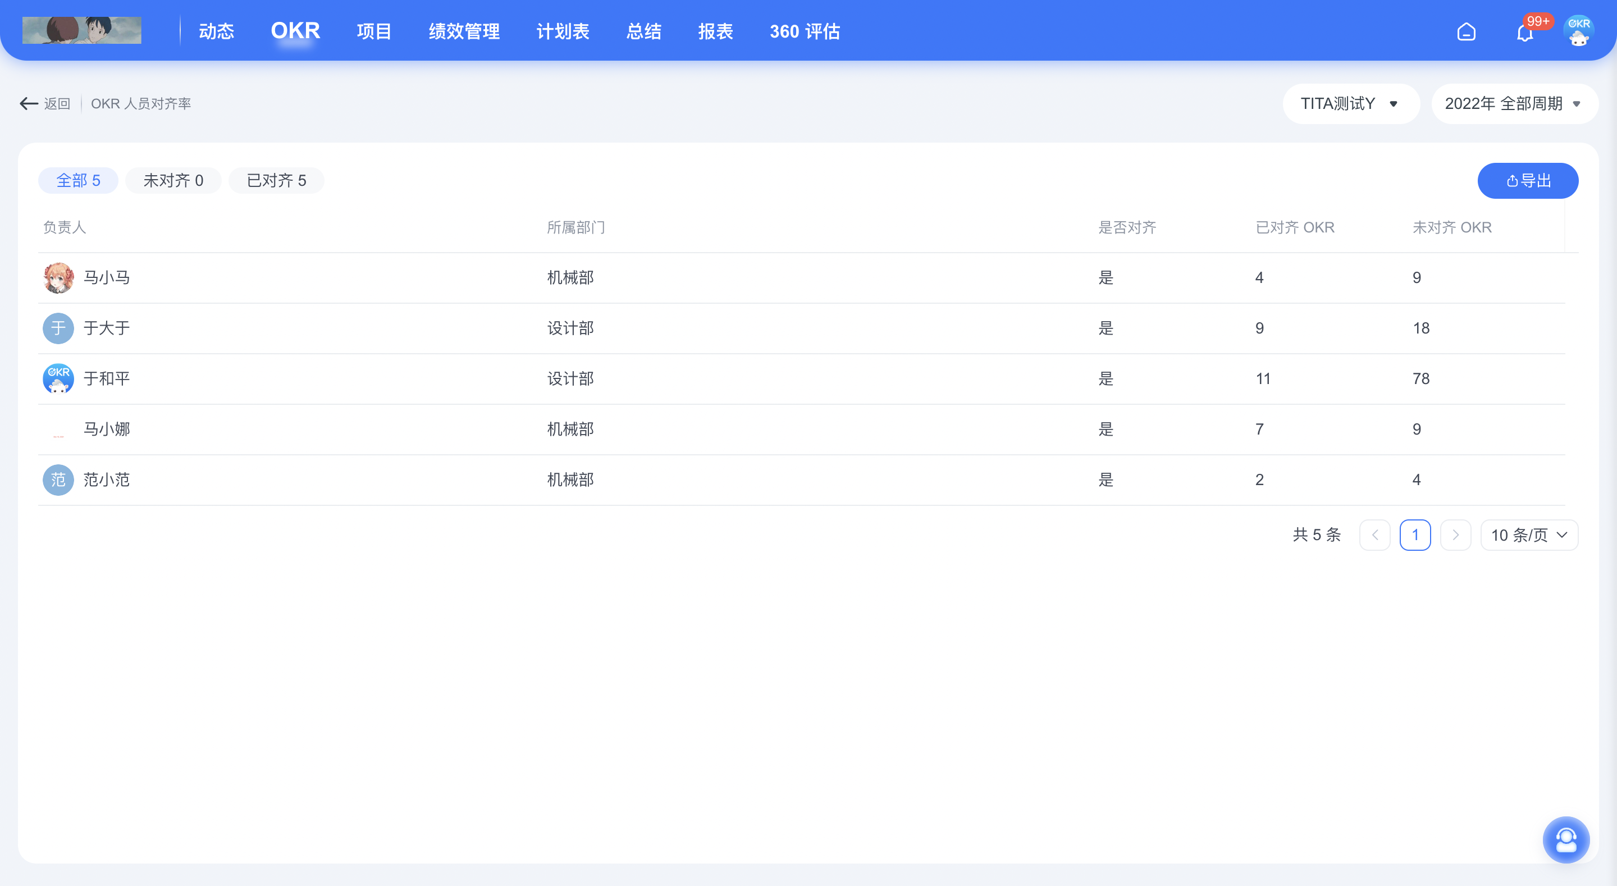The width and height of the screenshot is (1617, 886).
Task: Open the 计划表 menu
Action: click(x=563, y=31)
